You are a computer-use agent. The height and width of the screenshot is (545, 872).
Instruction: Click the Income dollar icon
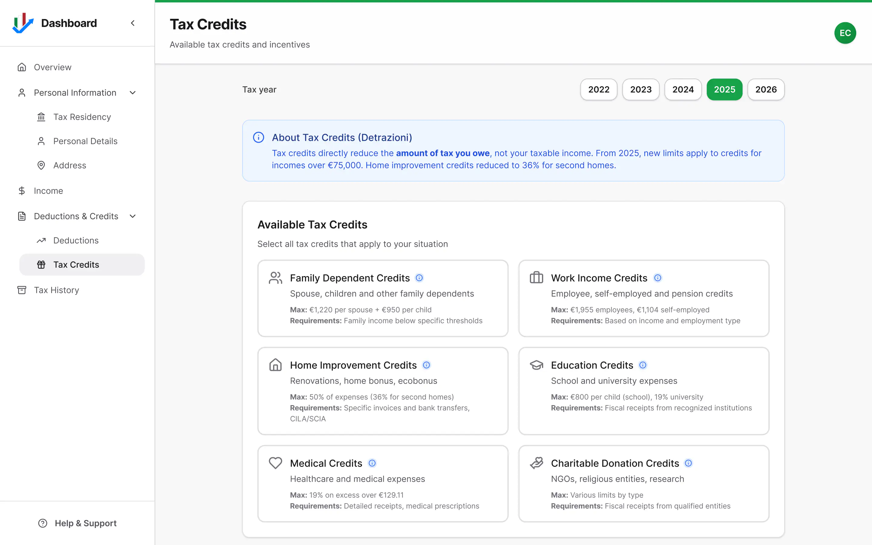[x=21, y=190]
